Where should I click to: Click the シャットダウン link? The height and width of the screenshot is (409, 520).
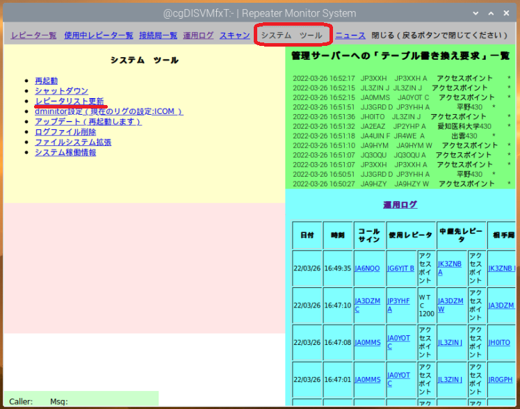pyautogui.click(x=61, y=91)
